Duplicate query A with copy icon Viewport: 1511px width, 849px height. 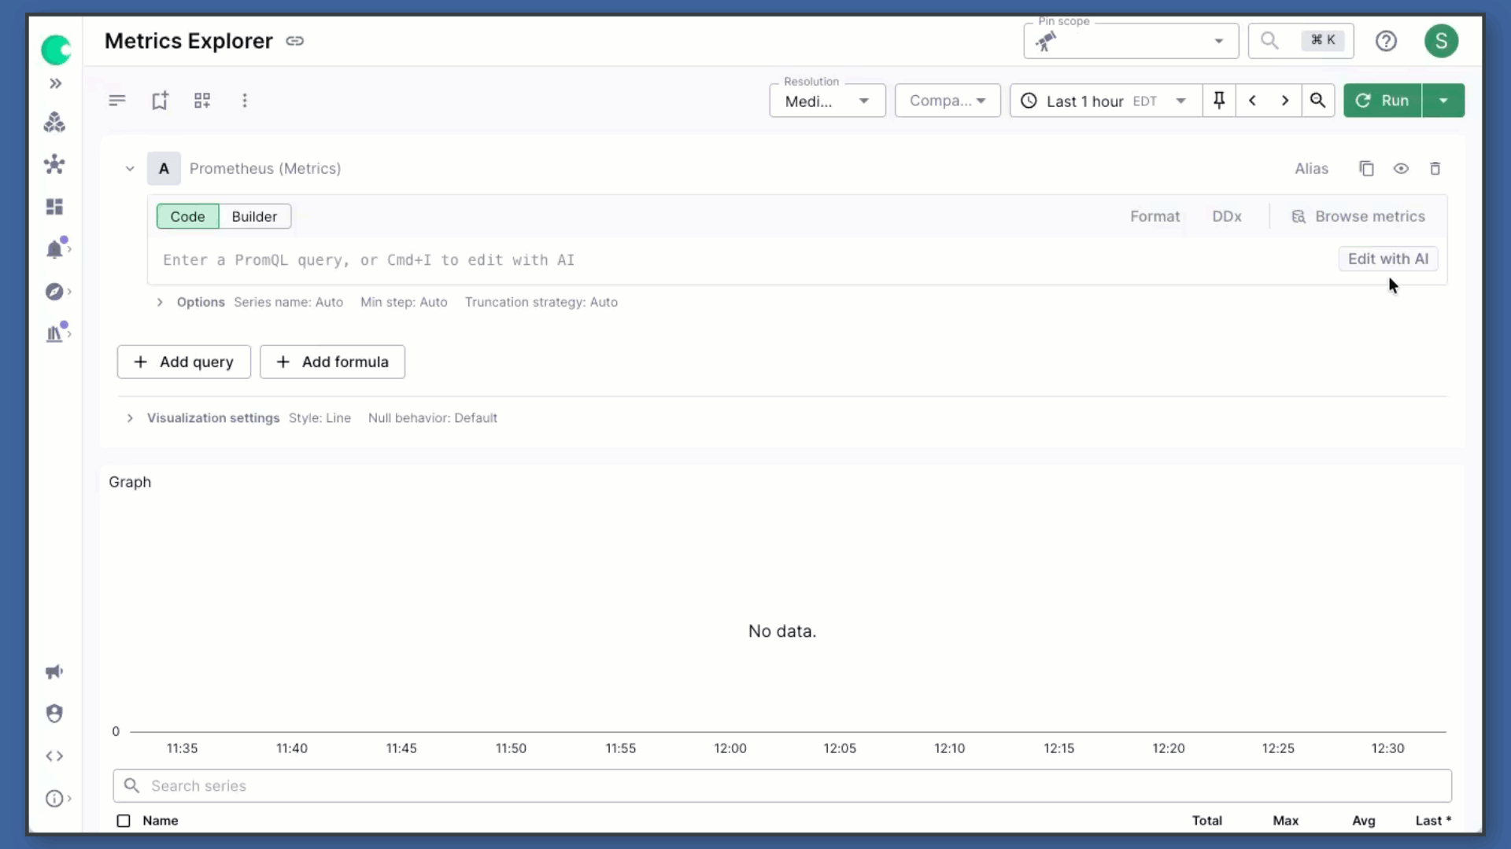click(1367, 168)
